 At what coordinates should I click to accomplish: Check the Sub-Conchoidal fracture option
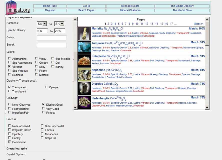[42, 126]
